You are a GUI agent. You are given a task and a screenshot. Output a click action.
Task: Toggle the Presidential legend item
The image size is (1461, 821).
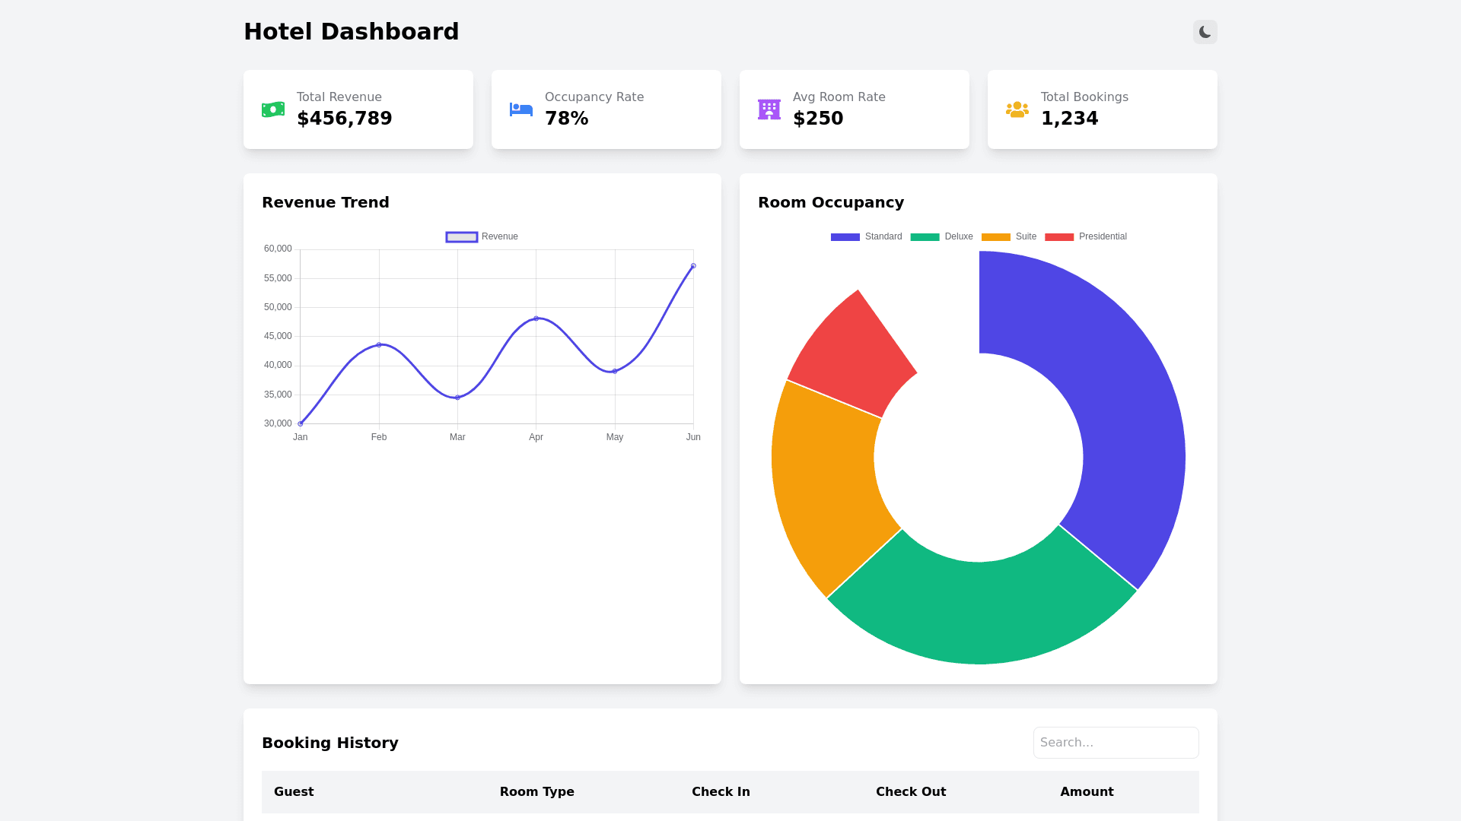(x=1086, y=237)
